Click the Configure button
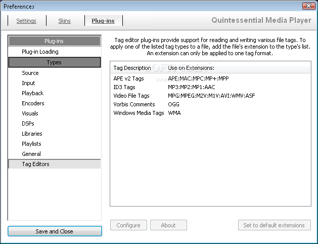The image size is (318, 244). click(128, 225)
